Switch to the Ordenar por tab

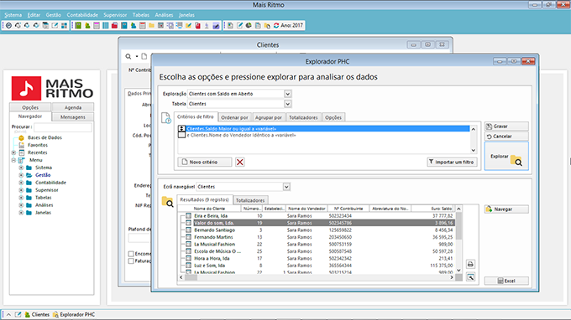pyautogui.click(x=234, y=117)
